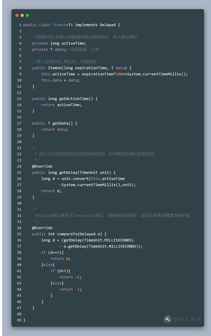Click gutter line number 20
211x336 pixels.
[19, 142]
